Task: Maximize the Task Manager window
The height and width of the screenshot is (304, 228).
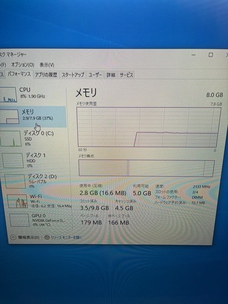Action: (x=211, y=55)
